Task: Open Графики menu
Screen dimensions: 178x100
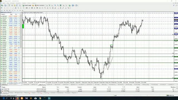Action: click(x=18, y=3)
